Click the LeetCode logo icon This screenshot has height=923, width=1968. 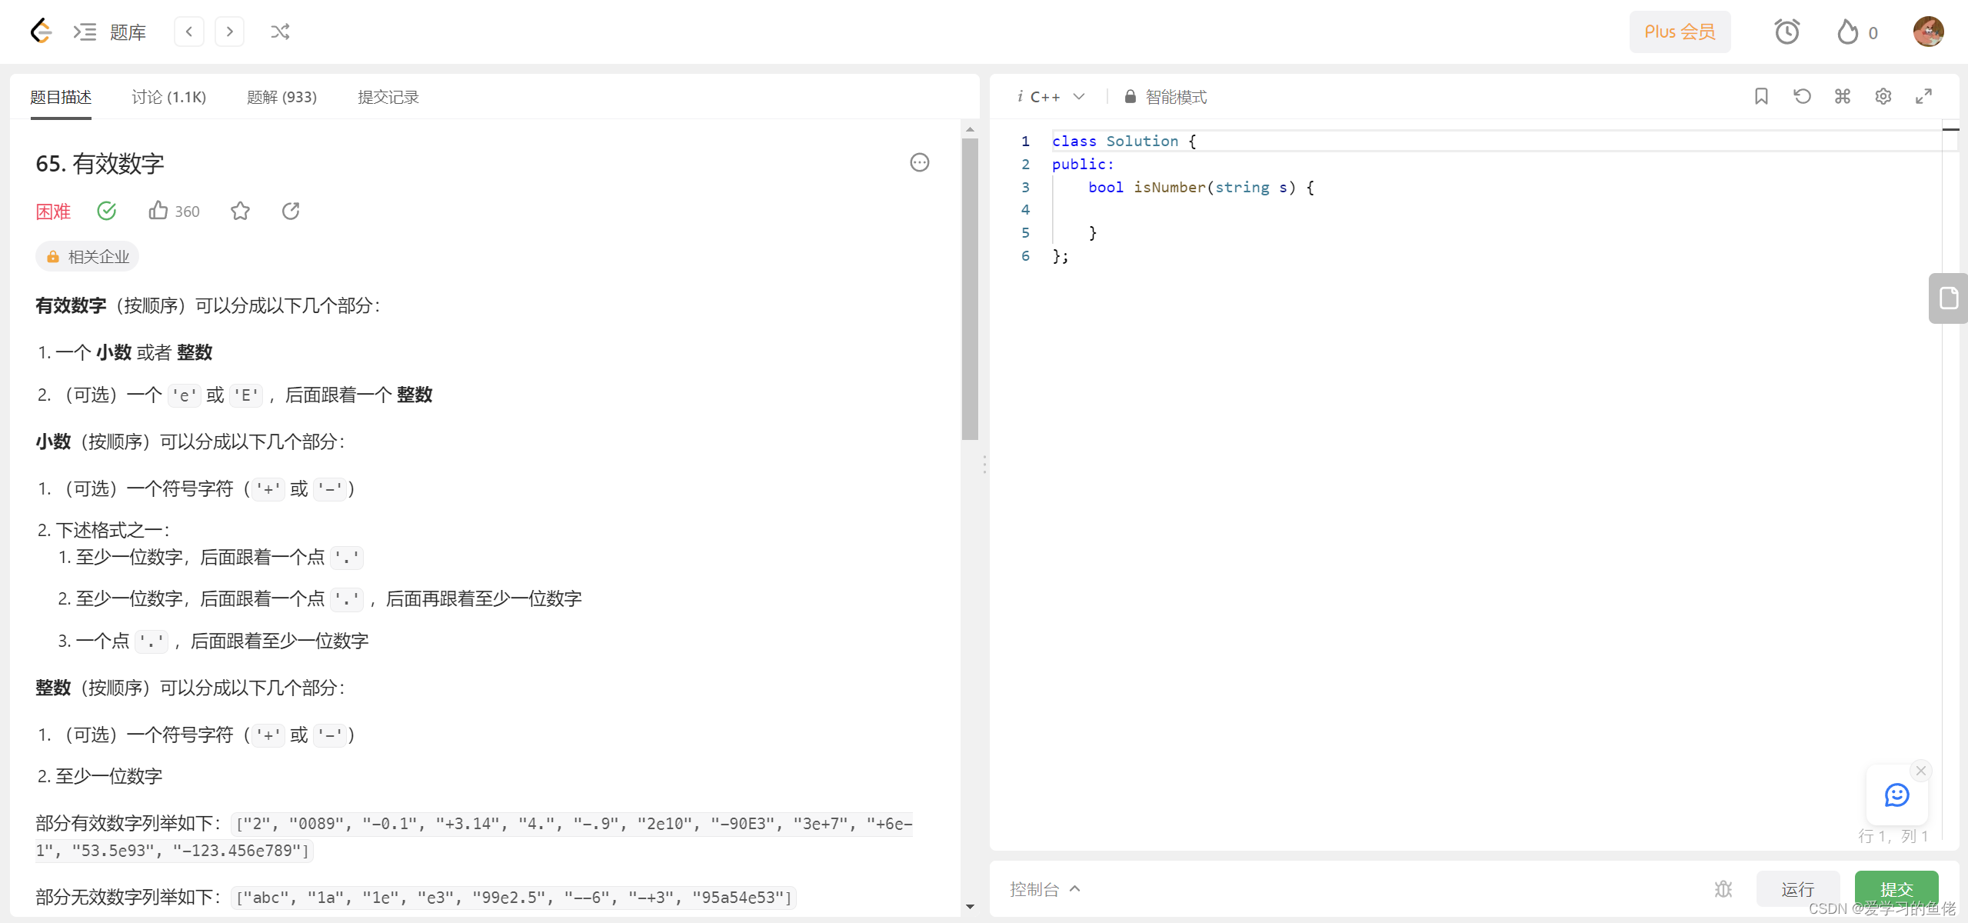41,32
